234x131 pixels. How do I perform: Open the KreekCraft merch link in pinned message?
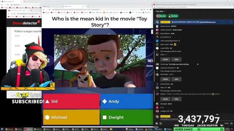click(208, 22)
